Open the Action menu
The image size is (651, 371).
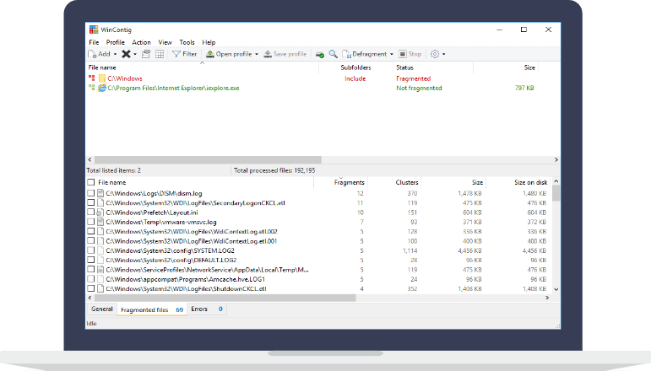(141, 42)
